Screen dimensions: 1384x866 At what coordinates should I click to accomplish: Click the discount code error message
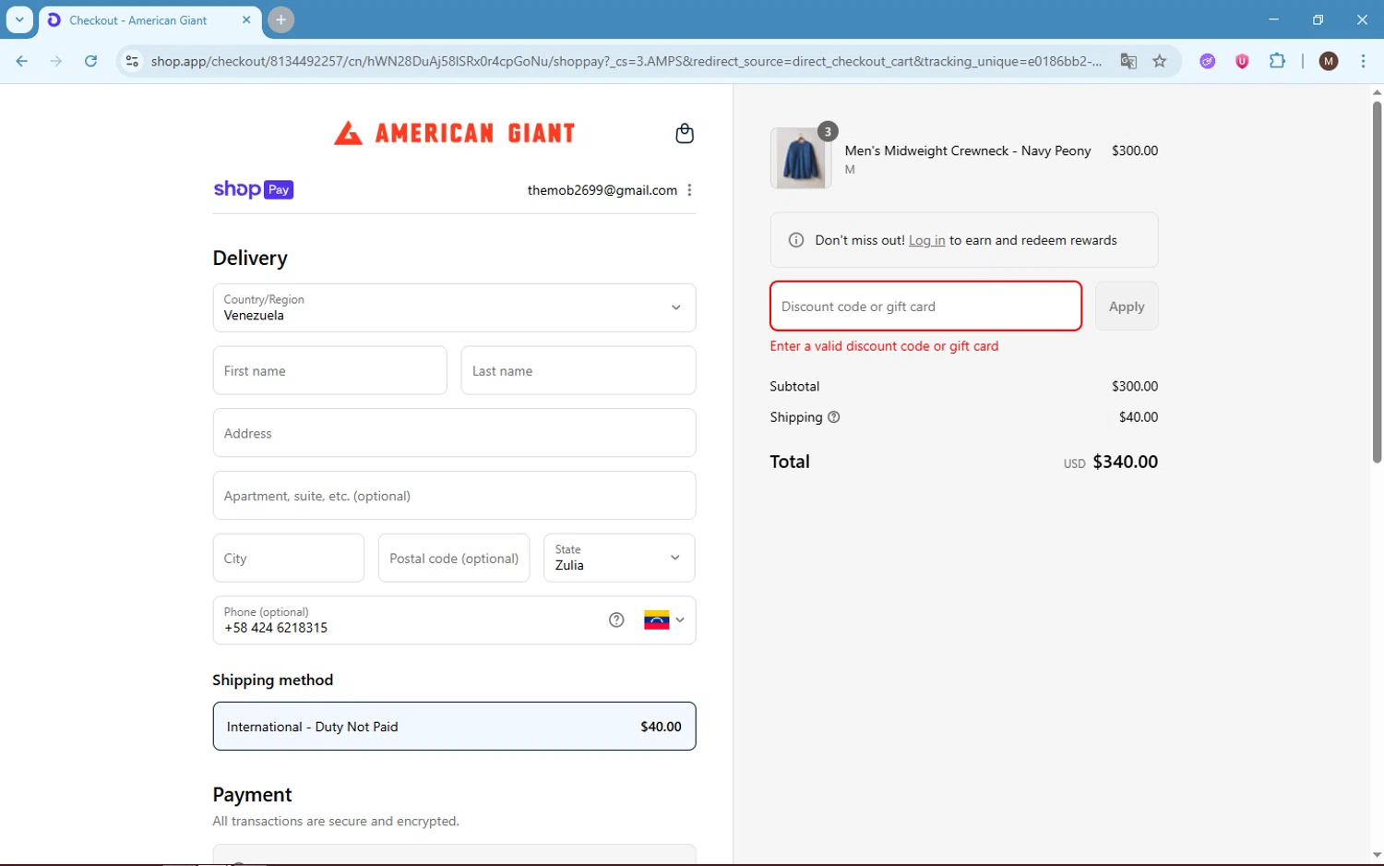pyautogui.click(x=884, y=346)
